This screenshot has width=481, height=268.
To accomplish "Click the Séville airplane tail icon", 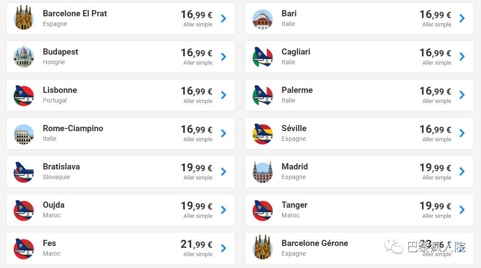I will coord(263,133).
